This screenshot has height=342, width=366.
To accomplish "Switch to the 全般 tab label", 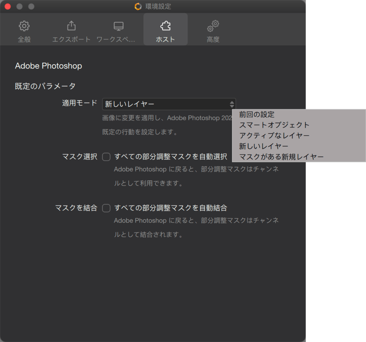I will point(24,39).
